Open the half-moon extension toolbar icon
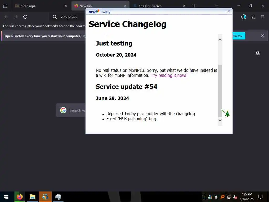This screenshot has width=269, height=202. (244, 17)
